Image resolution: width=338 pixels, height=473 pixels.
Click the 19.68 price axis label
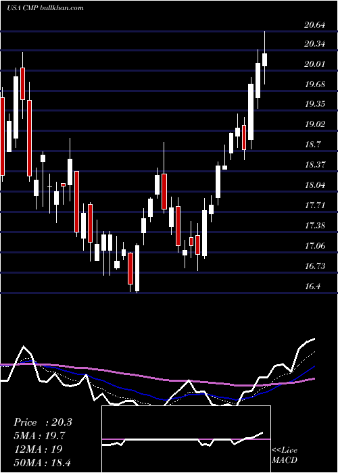coord(315,84)
